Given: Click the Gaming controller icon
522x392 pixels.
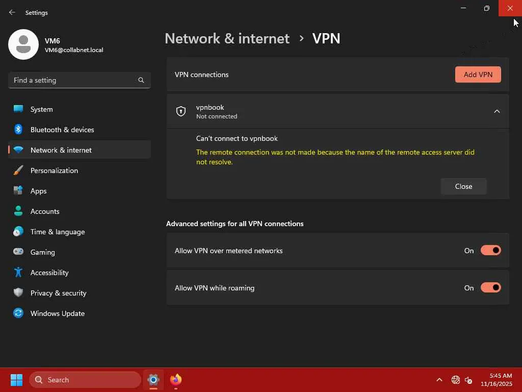Looking at the screenshot, I should pyautogui.click(x=18, y=252).
